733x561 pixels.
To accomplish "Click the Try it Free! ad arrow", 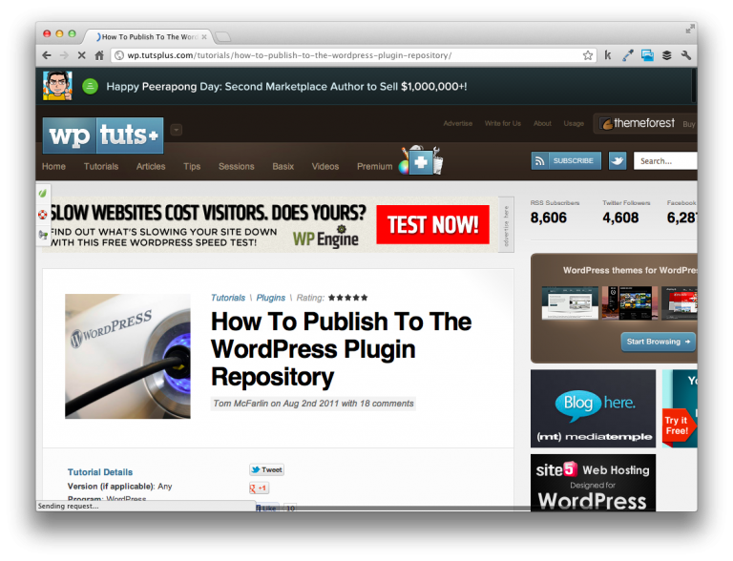I will pyautogui.click(x=680, y=426).
